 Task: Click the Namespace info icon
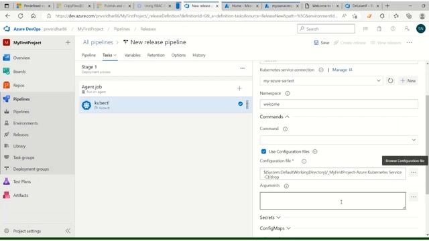(x=288, y=93)
